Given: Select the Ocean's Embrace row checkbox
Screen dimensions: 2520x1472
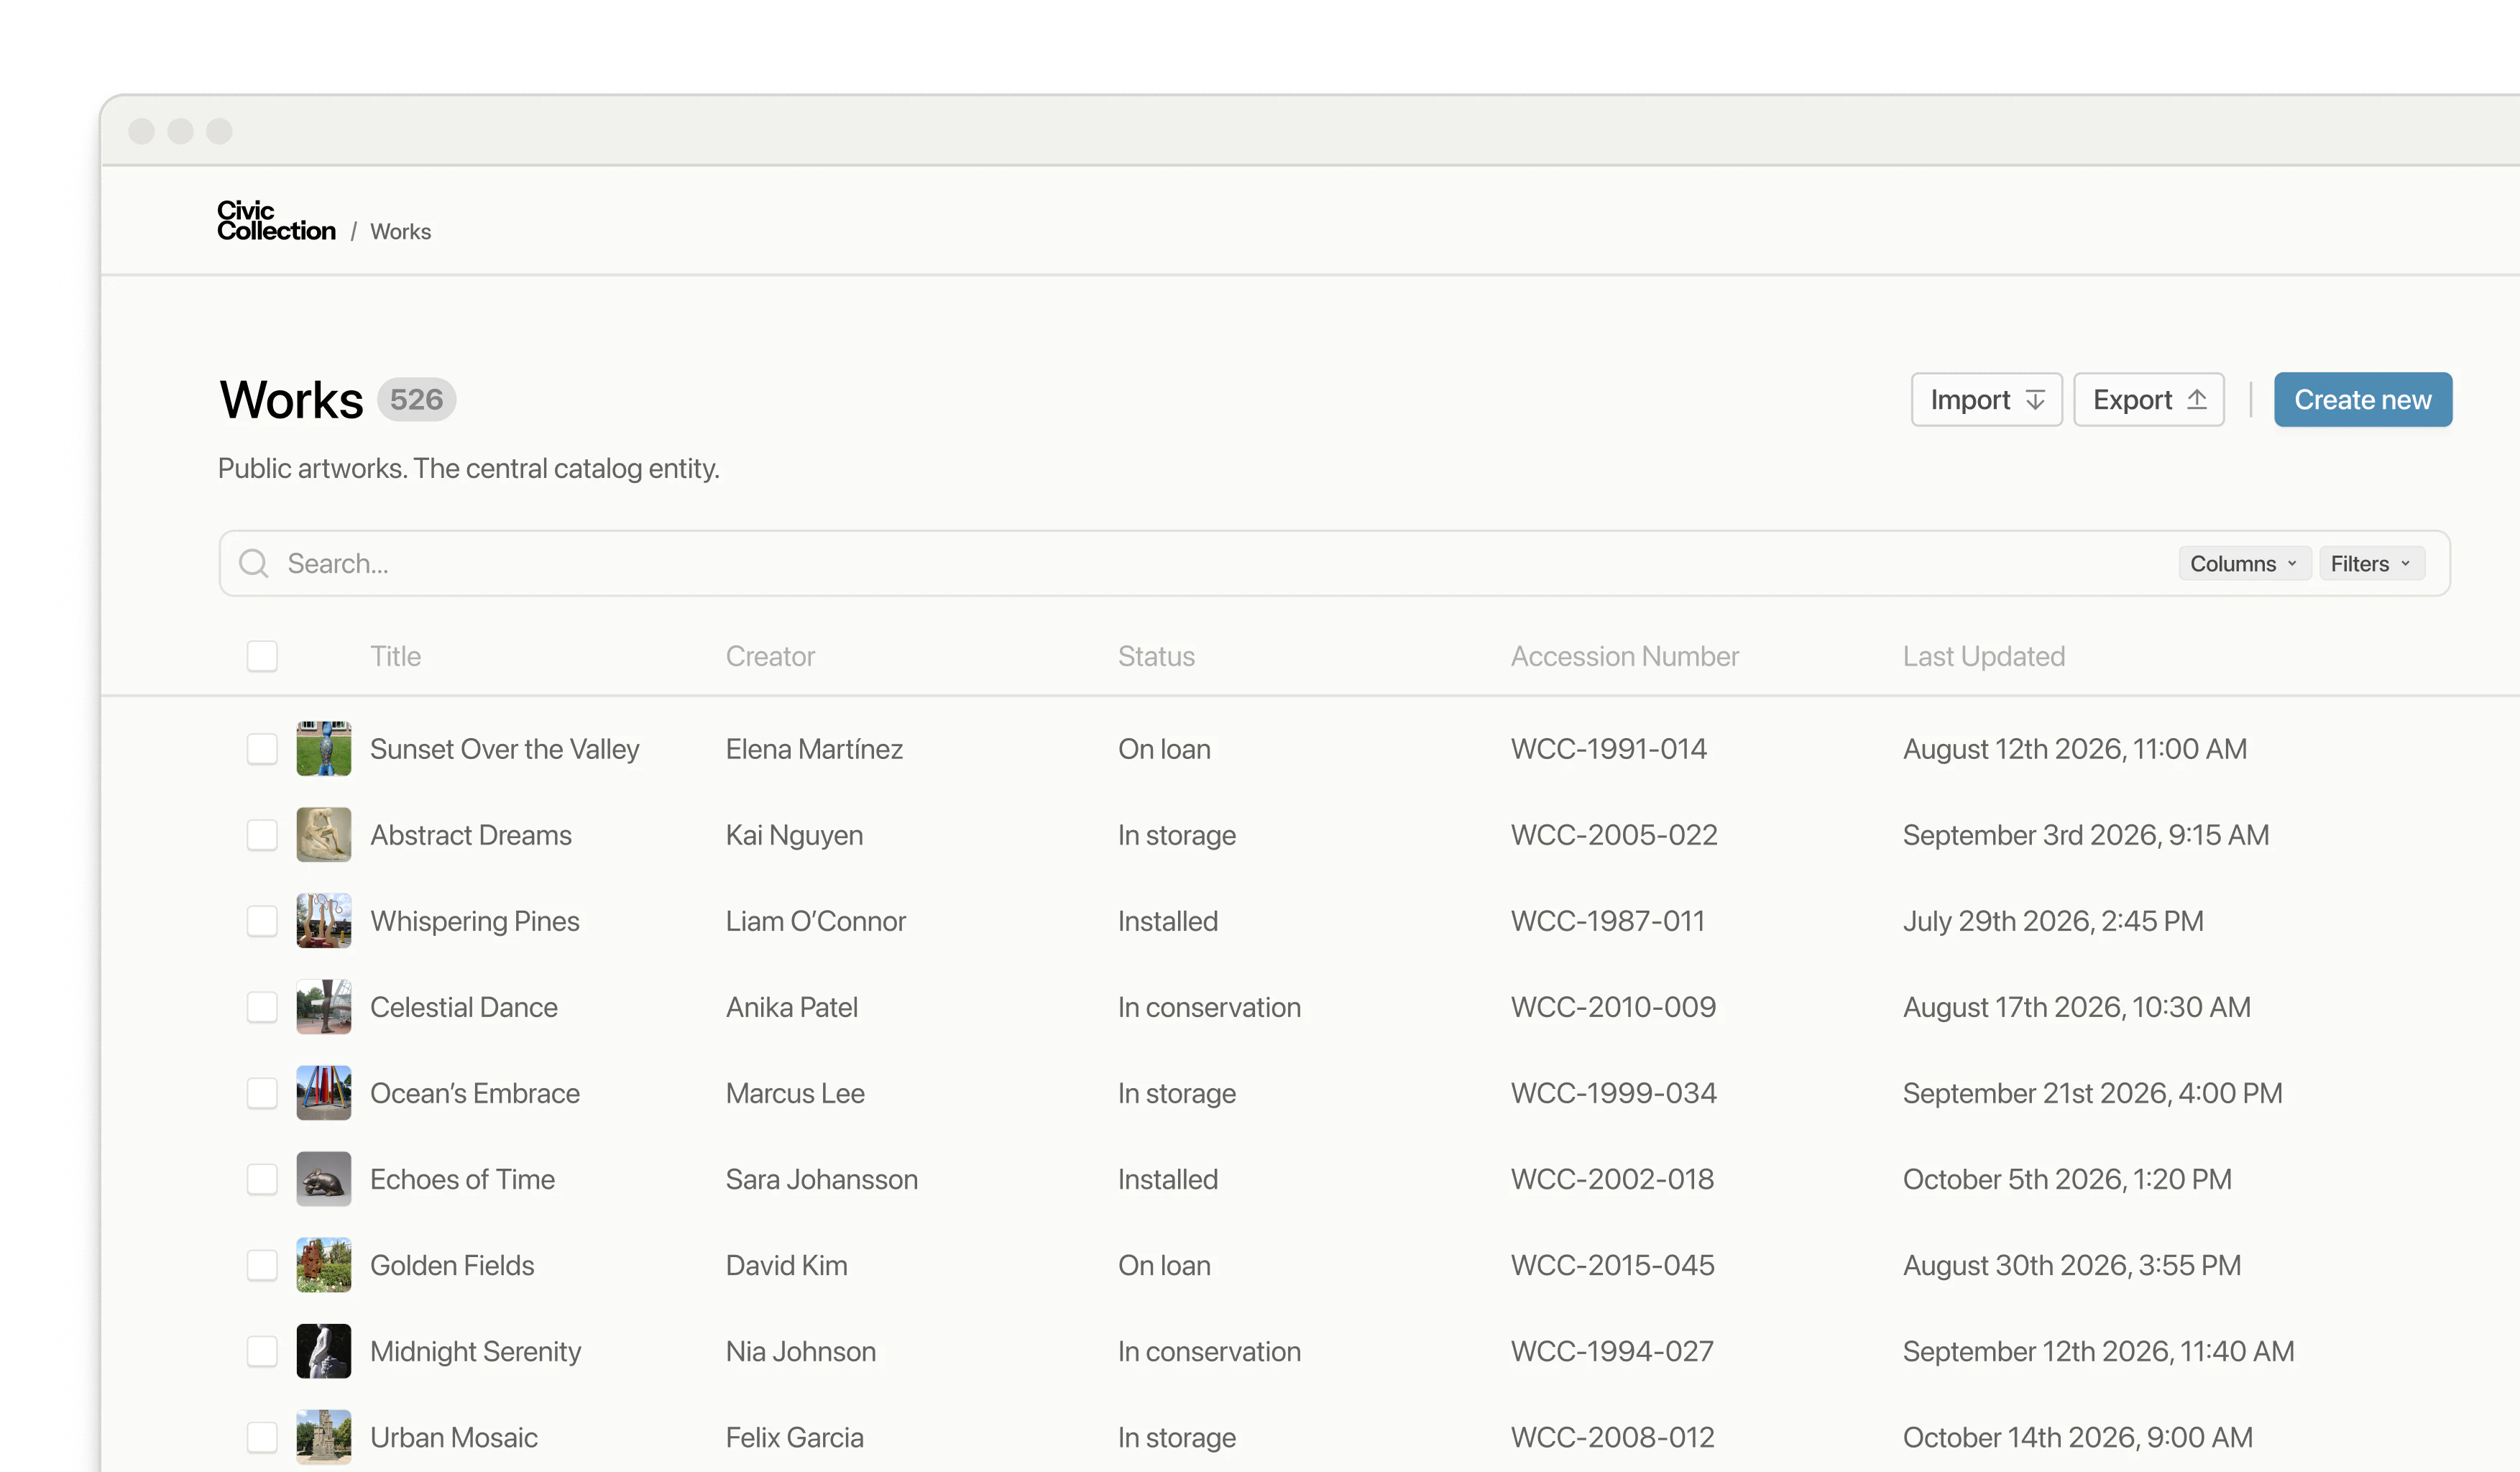Looking at the screenshot, I should tap(262, 1093).
